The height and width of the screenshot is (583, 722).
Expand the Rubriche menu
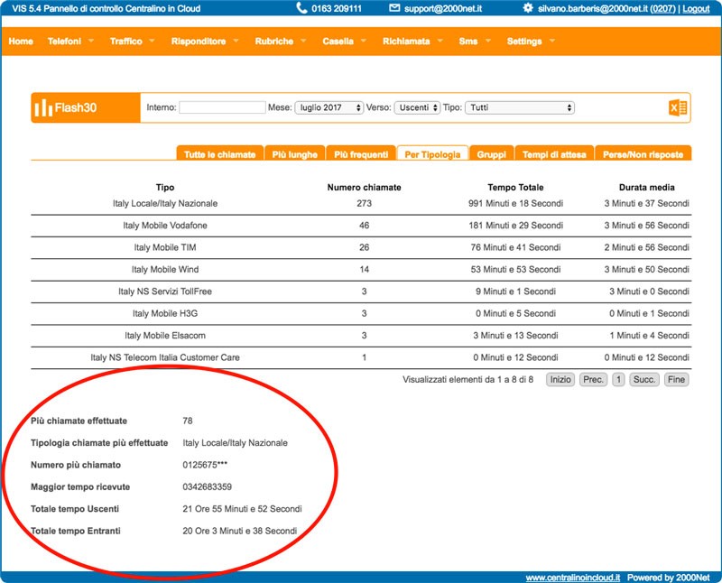click(281, 41)
